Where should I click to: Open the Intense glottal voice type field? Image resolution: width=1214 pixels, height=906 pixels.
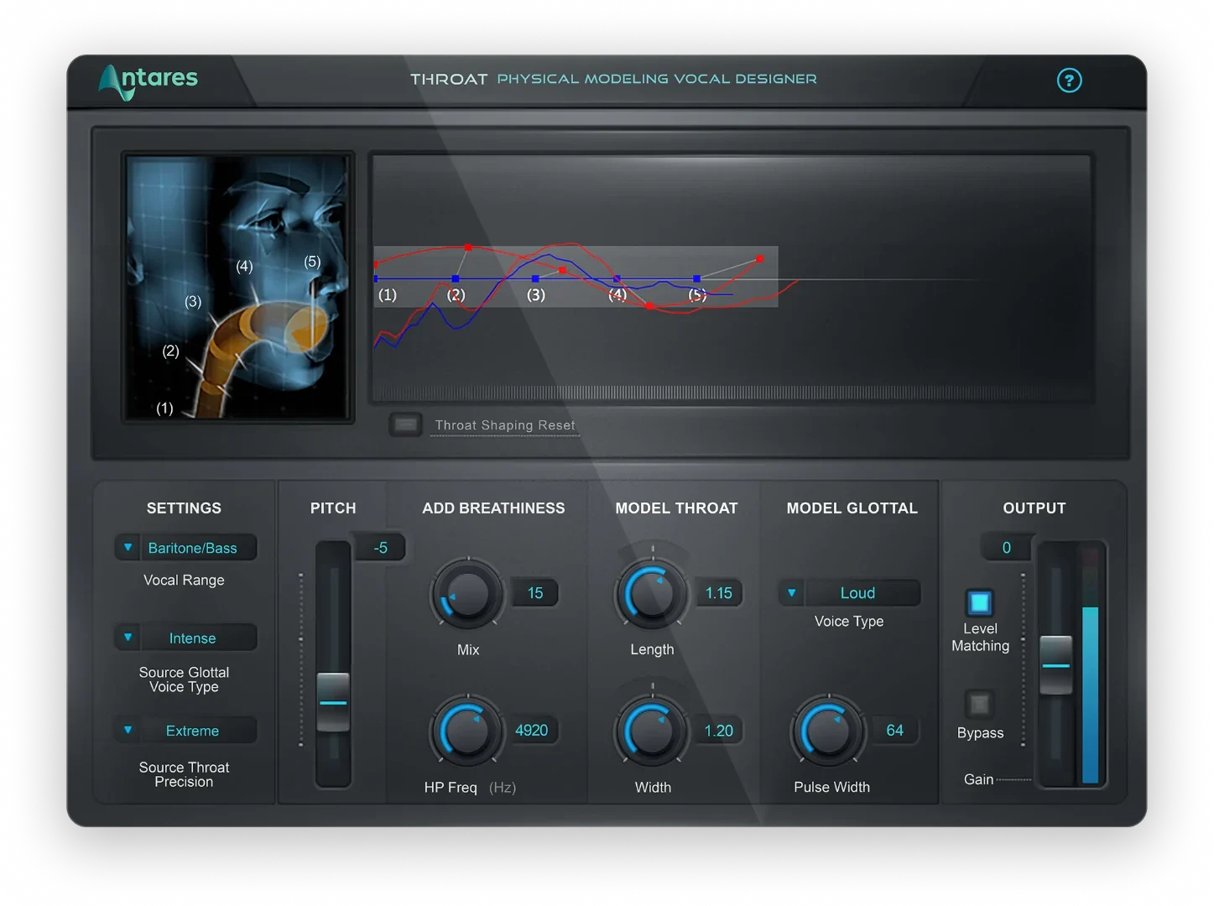(198, 638)
